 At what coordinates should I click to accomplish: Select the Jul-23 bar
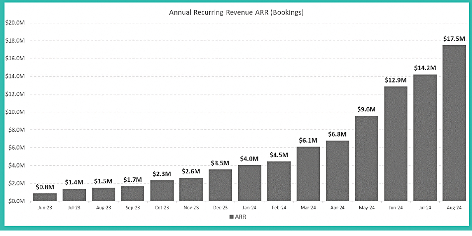pyautogui.click(x=74, y=195)
